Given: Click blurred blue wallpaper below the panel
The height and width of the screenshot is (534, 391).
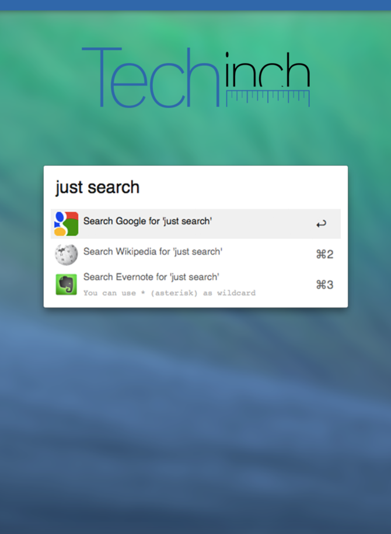Looking at the screenshot, I should [x=195, y=409].
